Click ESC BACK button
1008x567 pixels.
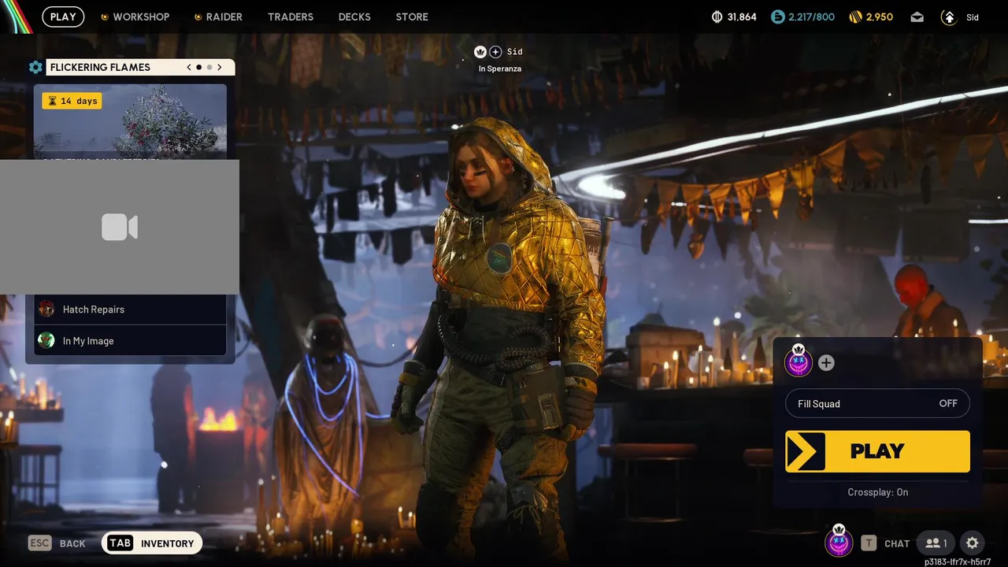(57, 543)
